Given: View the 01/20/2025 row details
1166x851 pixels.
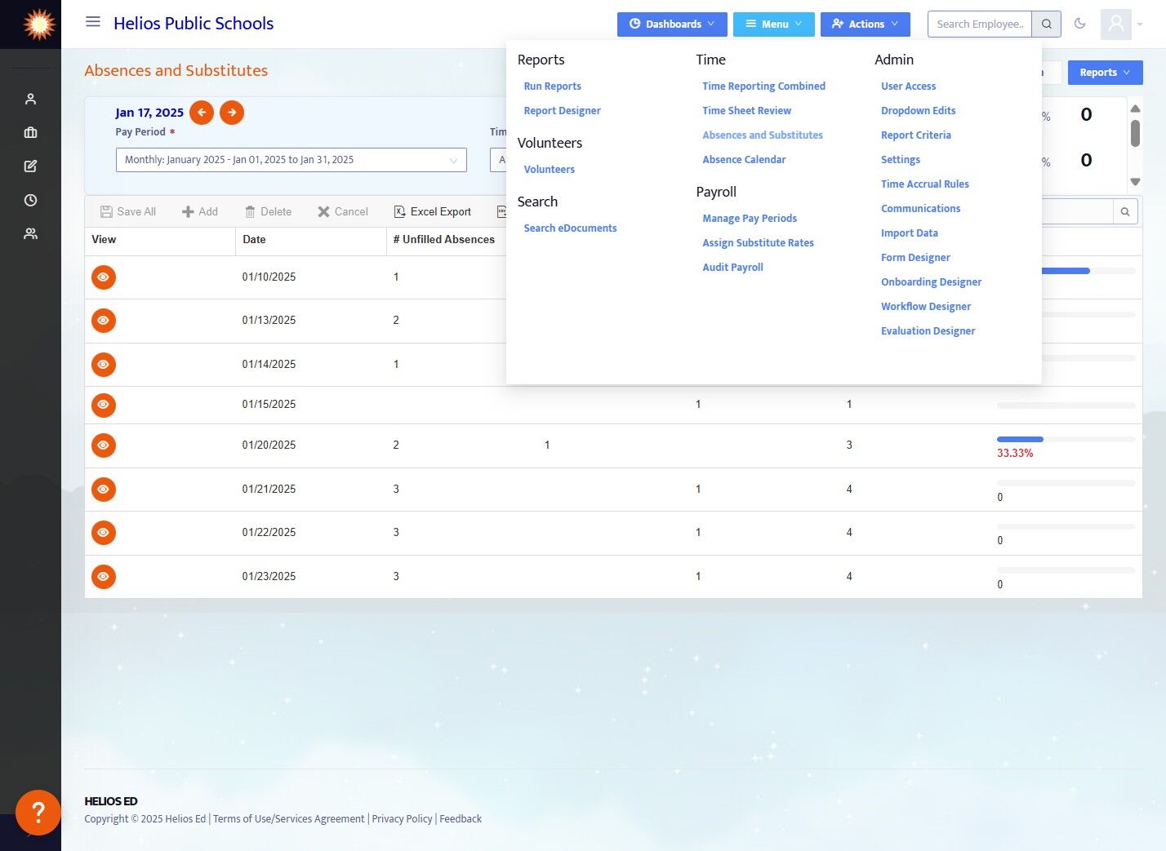Looking at the screenshot, I should (104, 445).
